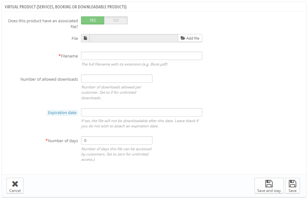Click the greyed-out File path box
Viewport: 308px width, 200px height.
tap(134, 38)
